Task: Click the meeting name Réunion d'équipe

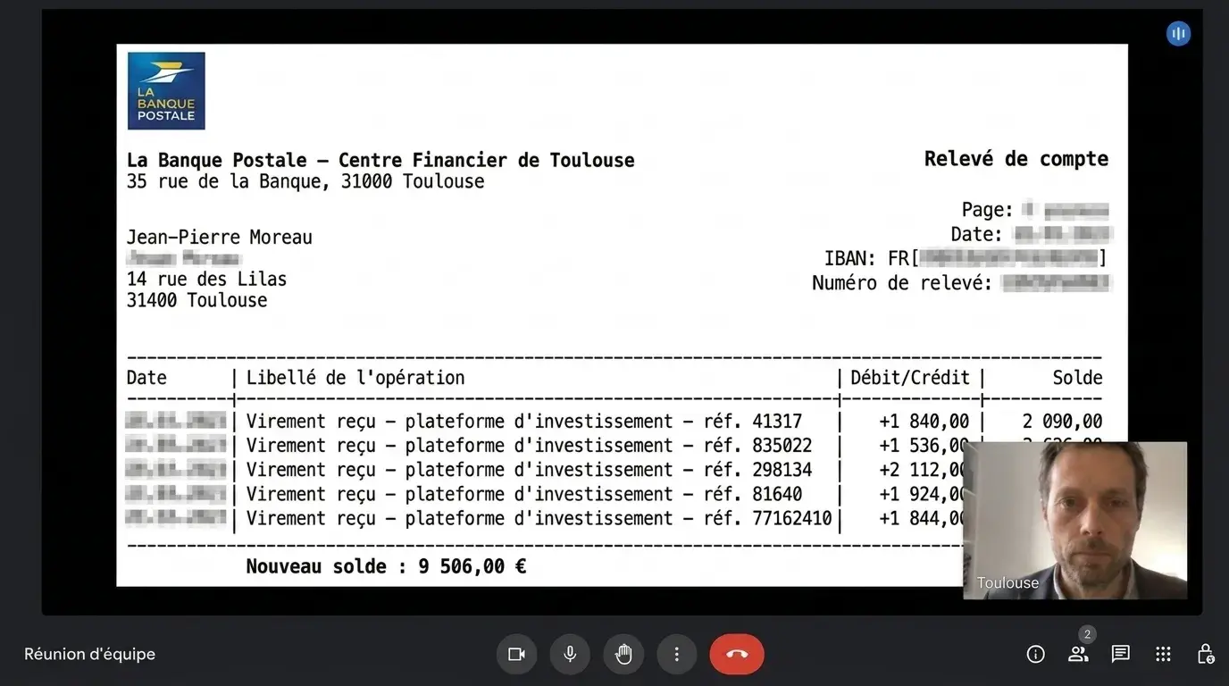Action: pyautogui.click(x=89, y=655)
